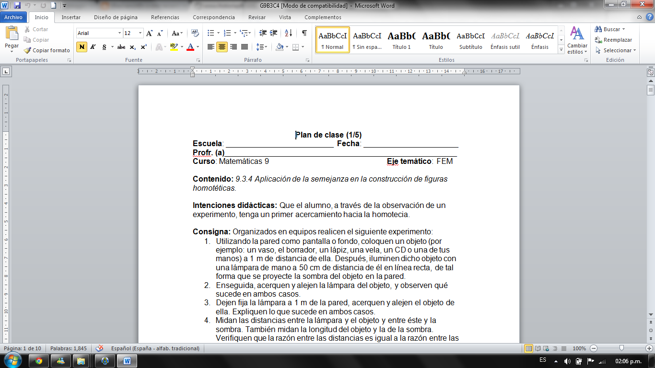Image resolution: width=655 pixels, height=368 pixels.
Task: Align text left
Action: (x=211, y=47)
